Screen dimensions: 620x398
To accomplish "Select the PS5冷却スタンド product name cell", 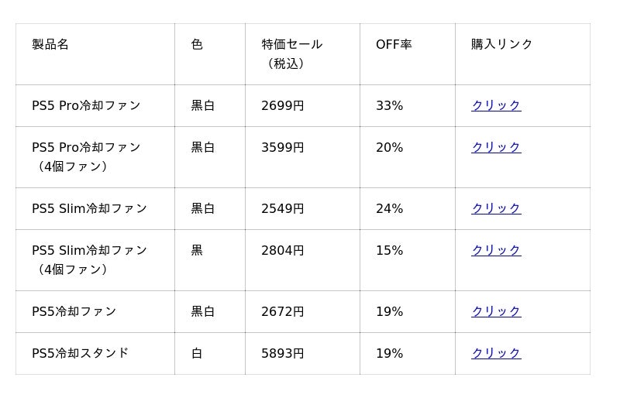I will (x=80, y=353).
